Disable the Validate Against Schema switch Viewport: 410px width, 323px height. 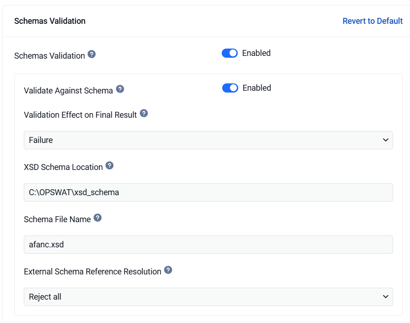click(230, 88)
